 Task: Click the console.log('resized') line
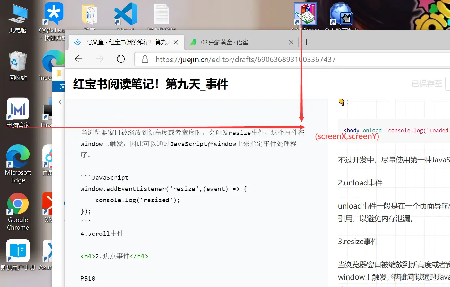[x=138, y=200]
